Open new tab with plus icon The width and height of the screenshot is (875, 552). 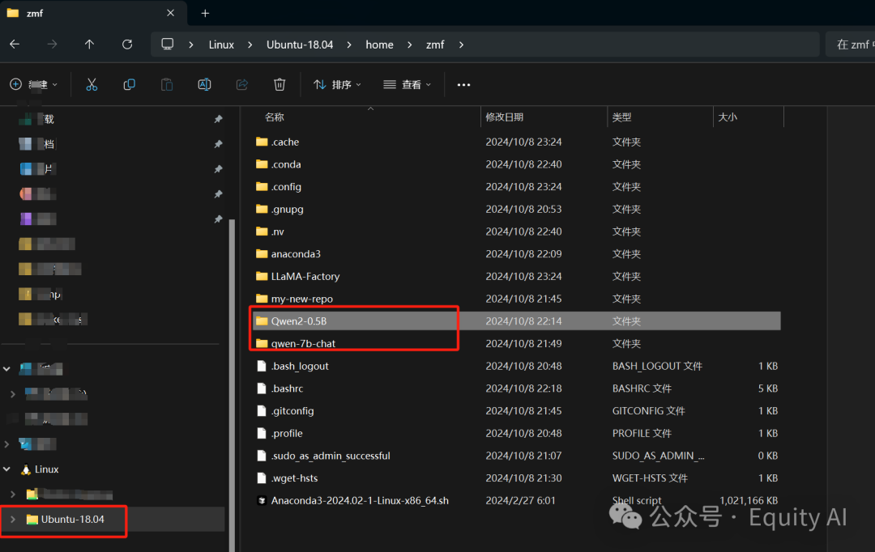point(205,13)
